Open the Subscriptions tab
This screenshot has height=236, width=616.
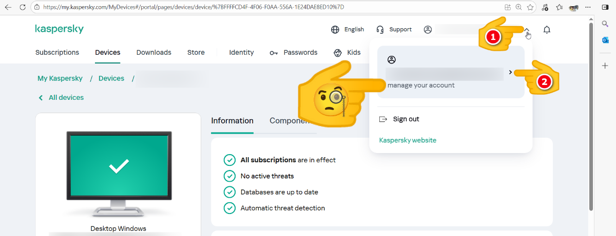(x=57, y=52)
